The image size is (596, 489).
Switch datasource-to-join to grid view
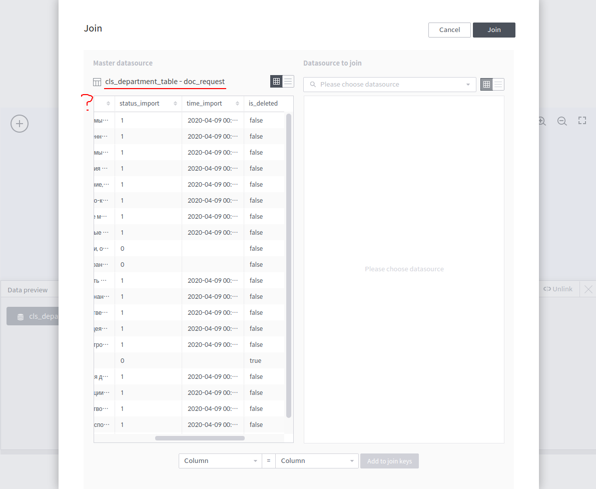click(486, 85)
